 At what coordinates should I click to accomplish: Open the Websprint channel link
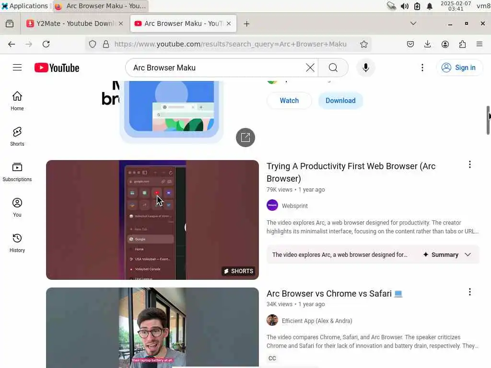(295, 206)
